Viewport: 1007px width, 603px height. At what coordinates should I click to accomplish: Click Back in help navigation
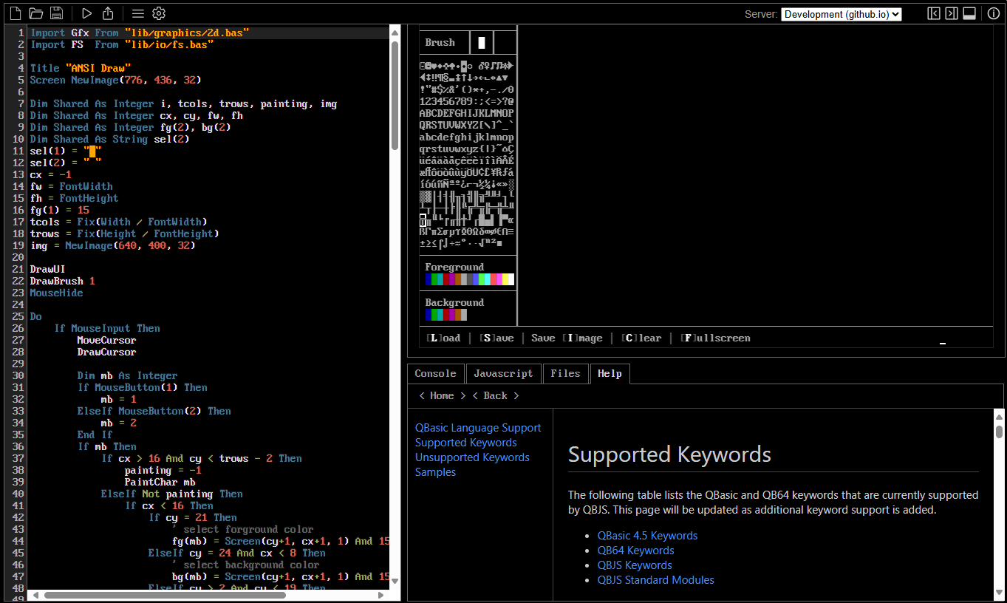[x=495, y=395]
